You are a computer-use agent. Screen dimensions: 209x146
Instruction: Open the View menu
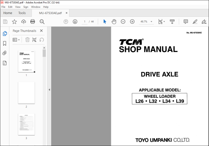click(x=18, y=7)
